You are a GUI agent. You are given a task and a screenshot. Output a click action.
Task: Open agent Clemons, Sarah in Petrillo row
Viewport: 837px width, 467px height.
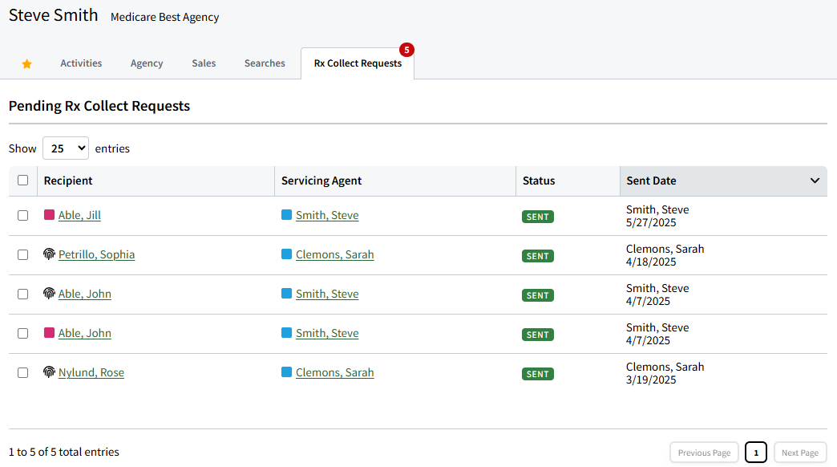click(334, 254)
